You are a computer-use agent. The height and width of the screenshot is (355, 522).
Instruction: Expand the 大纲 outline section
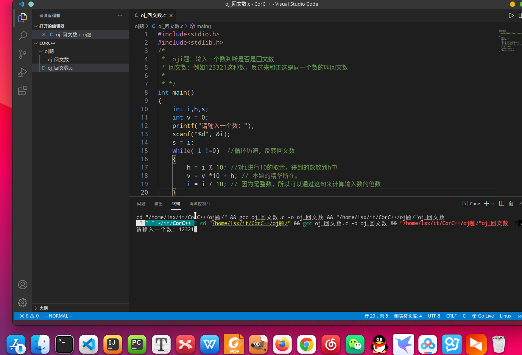44,308
